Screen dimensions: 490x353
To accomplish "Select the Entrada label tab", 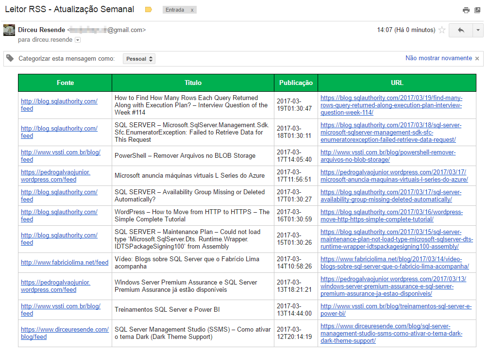I will click(175, 10).
